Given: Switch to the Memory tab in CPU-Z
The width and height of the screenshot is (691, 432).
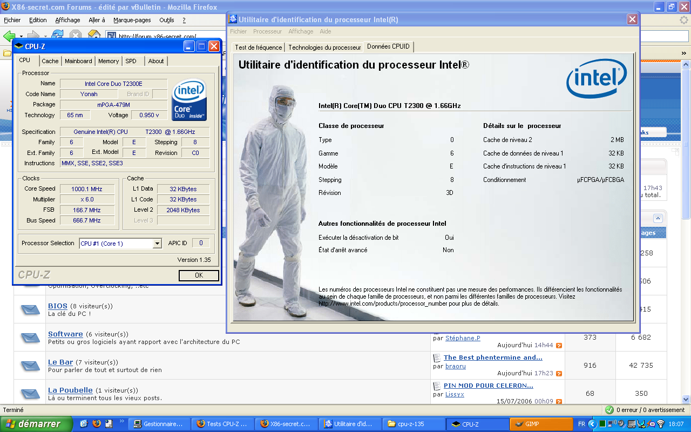Looking at the screenshot, I should click(109, 61).
